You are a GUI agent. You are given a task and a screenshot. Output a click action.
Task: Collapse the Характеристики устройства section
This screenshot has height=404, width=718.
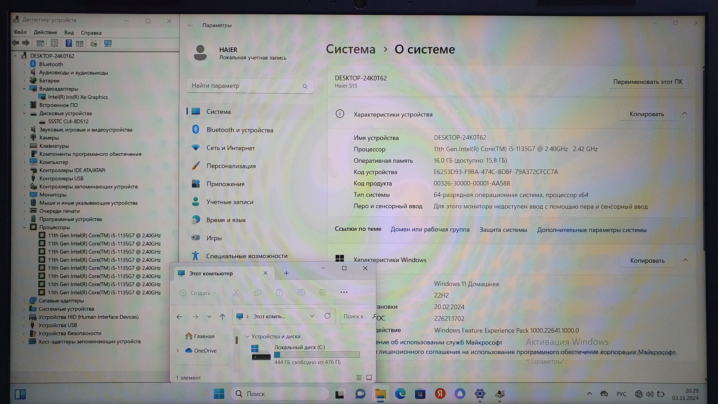pyautogui.click(x=684, y=114)
